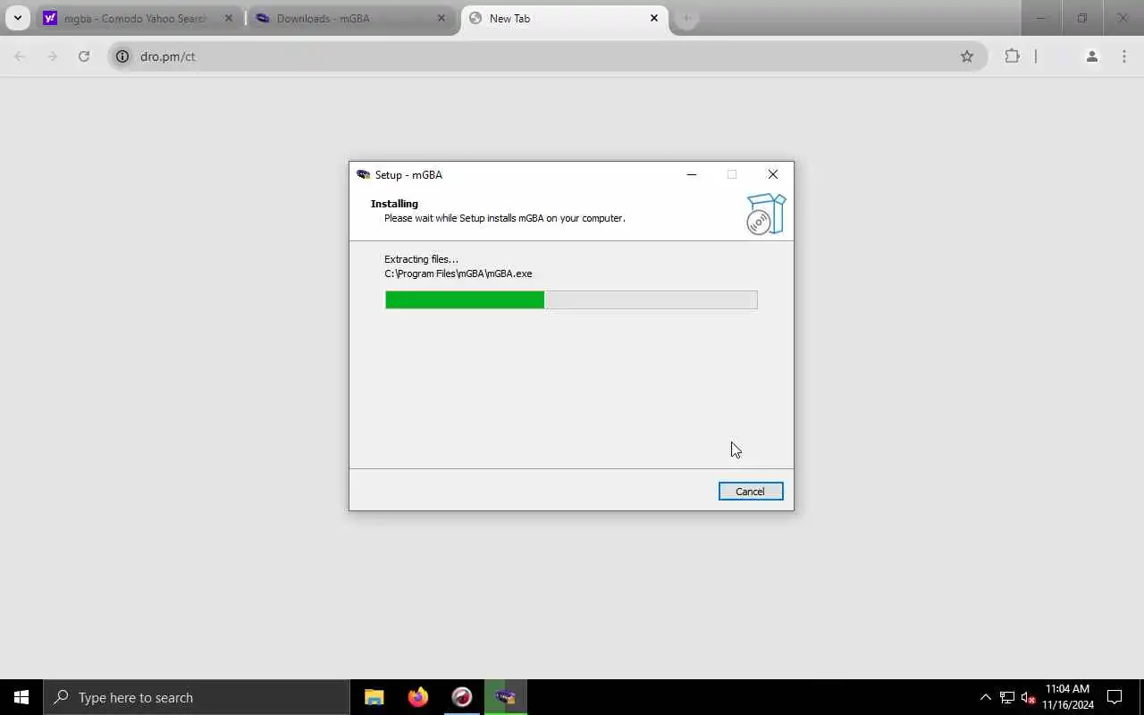This screenshot has height=715, width=1144.
Task: Click the mGBA icon in setup title bar
Action: [x=363, y=174]
